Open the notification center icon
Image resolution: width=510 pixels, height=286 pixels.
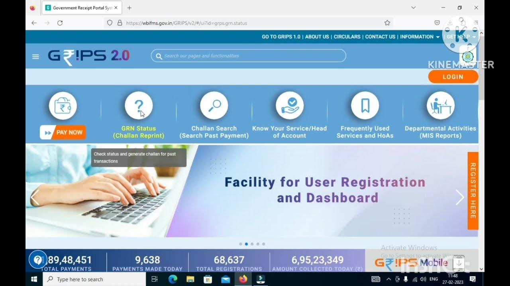(473, 279)
